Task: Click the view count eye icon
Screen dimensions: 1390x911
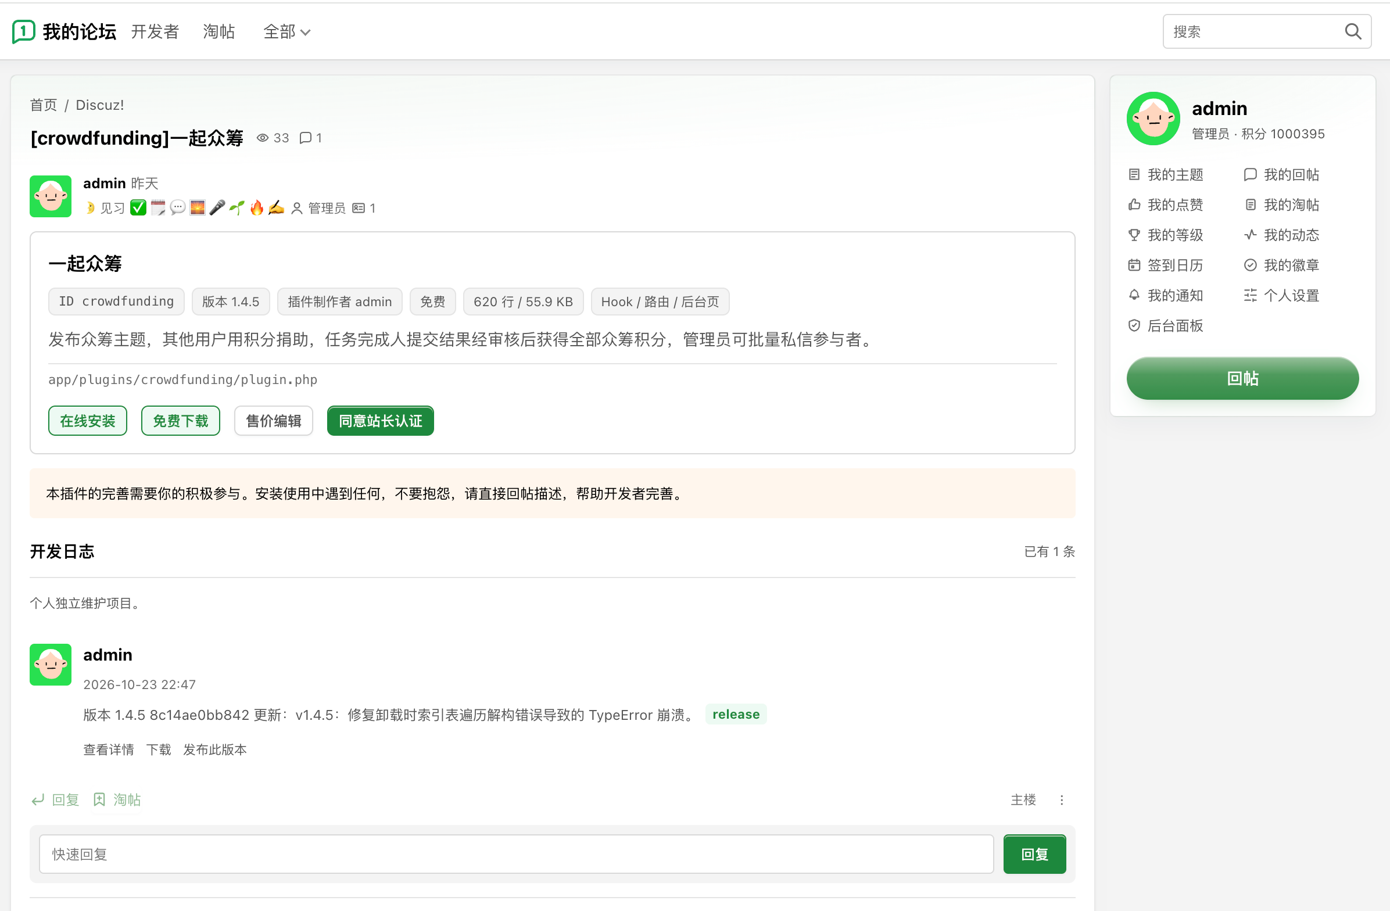Action: coord(263,138)
